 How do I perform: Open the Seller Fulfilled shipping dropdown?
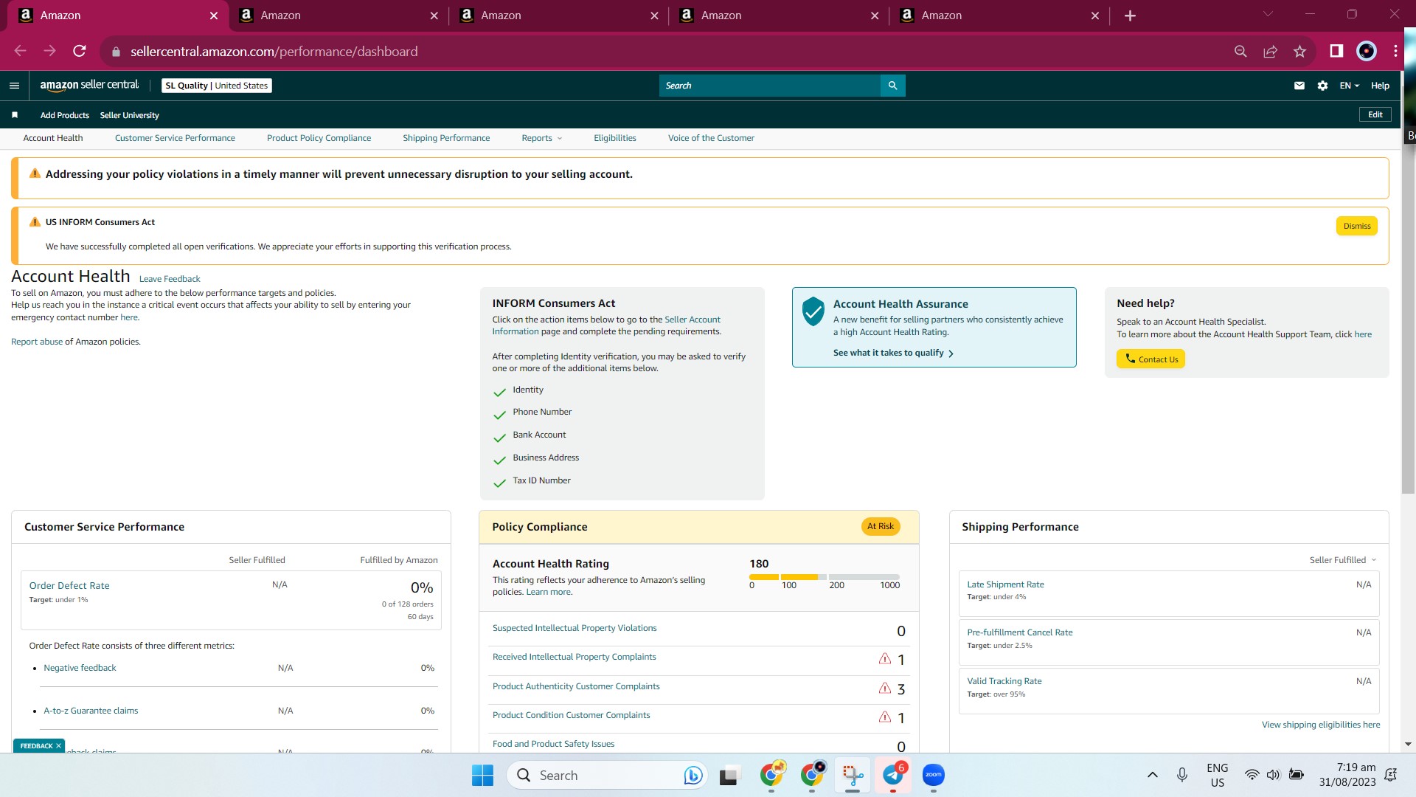point(1342,560)
